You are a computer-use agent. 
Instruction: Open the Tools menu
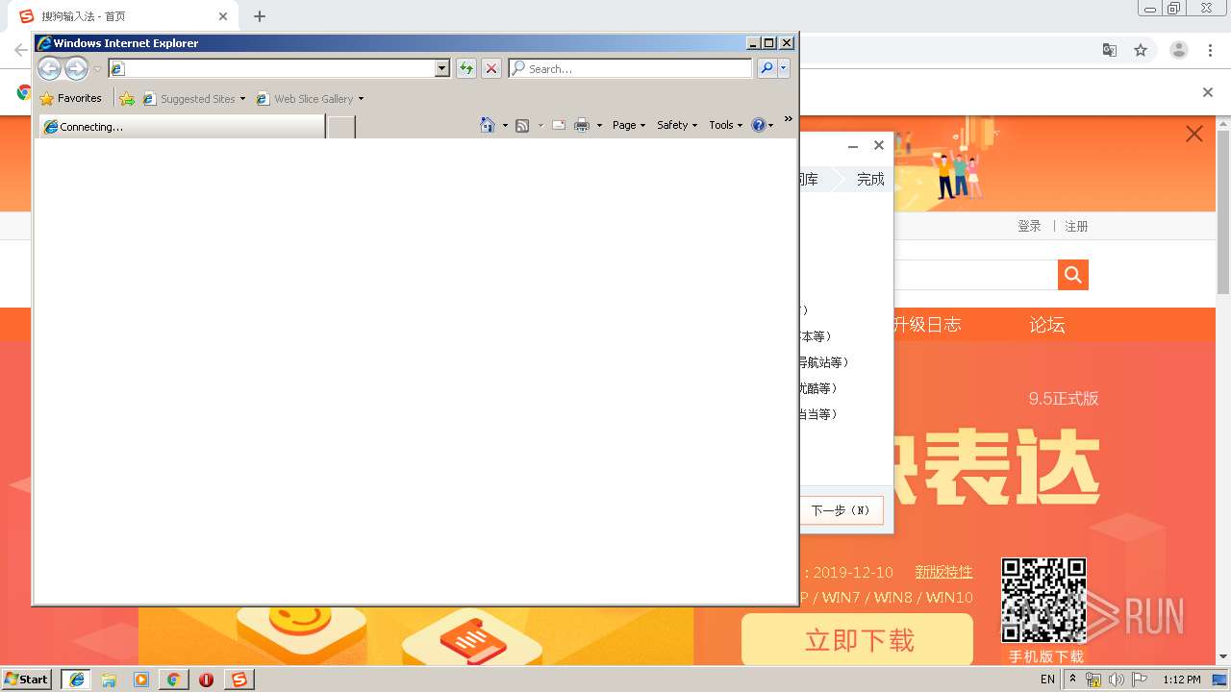point(725,125)
